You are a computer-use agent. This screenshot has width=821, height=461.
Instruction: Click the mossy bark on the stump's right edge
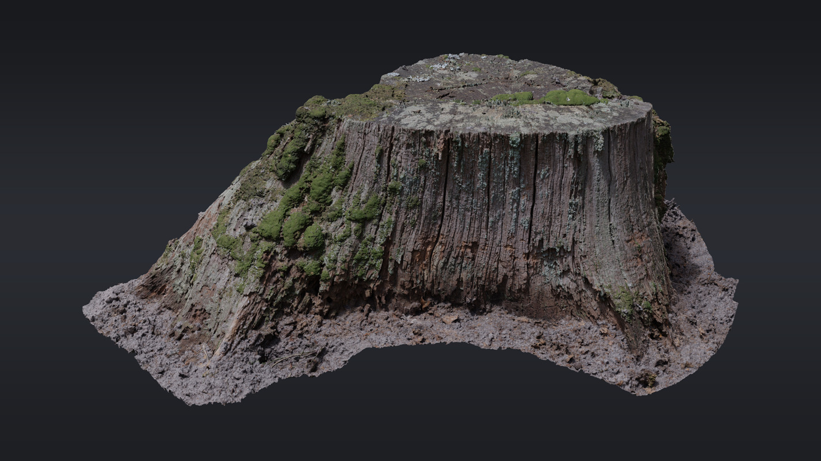pyautogui.click(x=663, y=144)
